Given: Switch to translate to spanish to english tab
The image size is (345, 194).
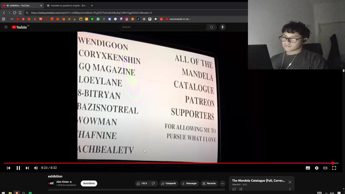Looking at the screenshot, I should click(67, 5).
